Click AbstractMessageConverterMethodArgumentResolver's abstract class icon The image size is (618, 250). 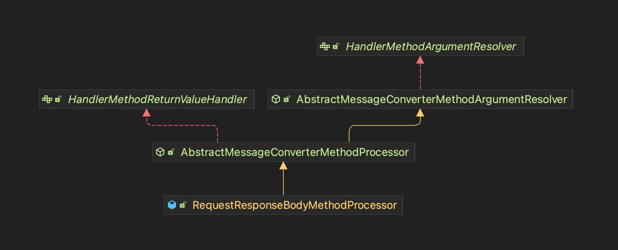275,99
